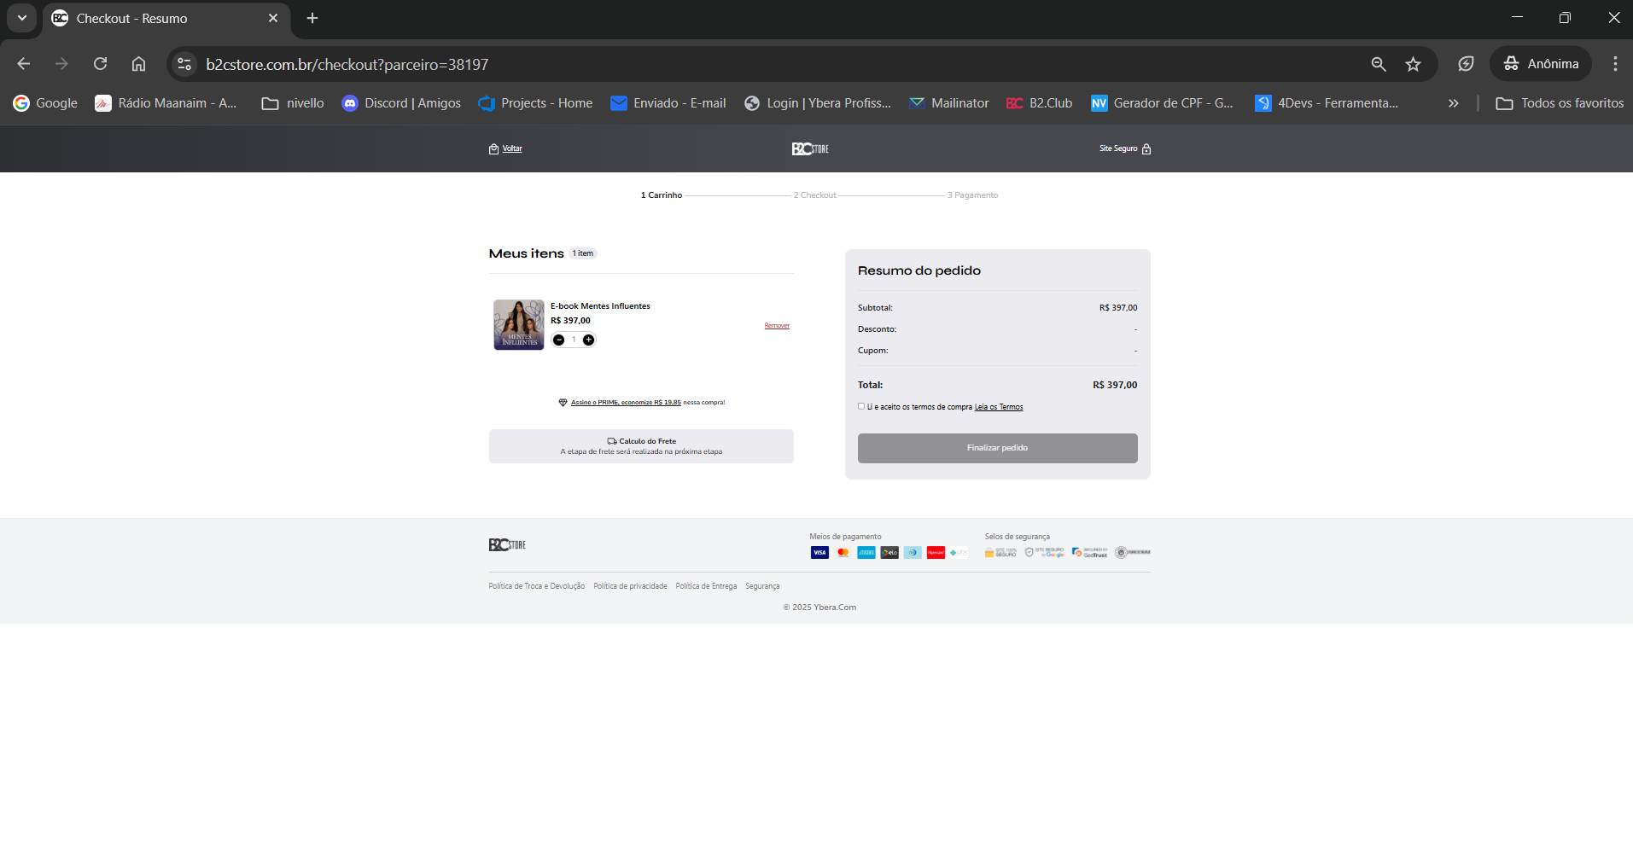Open the Leia os Termos link

(999, 407)
